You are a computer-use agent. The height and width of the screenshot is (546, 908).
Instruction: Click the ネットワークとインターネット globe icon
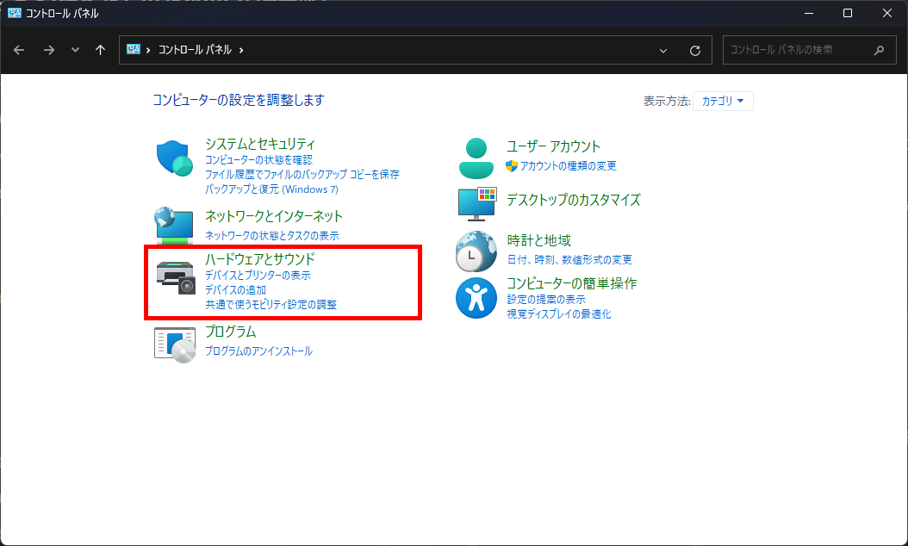point(174,226)
